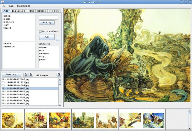Select file Y - 1164980371732.jpg
This screenshot has width=192, height=131.
click(x=30, y=83)
